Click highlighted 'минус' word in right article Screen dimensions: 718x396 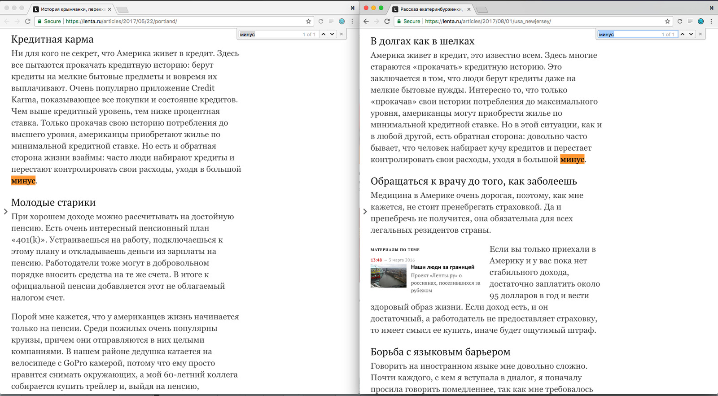(x=572, y=159)
